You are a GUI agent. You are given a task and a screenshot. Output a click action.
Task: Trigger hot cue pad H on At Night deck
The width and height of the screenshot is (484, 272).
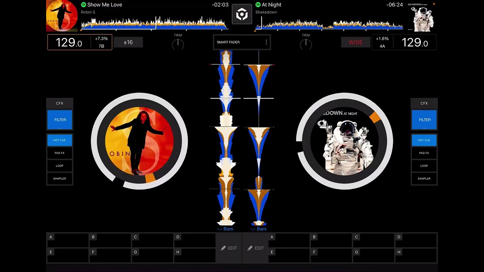click(416, 255)
